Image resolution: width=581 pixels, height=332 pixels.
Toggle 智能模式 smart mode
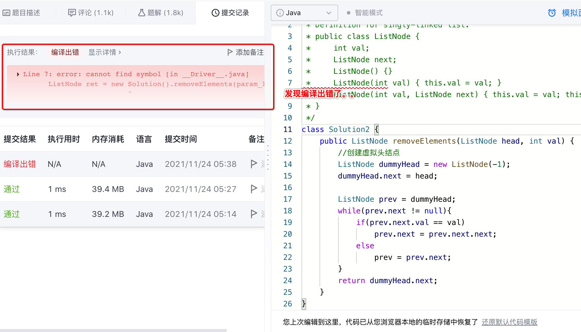[365, 13]
